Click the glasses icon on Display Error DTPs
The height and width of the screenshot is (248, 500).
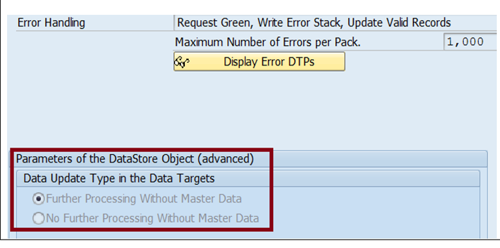[182, 62]
